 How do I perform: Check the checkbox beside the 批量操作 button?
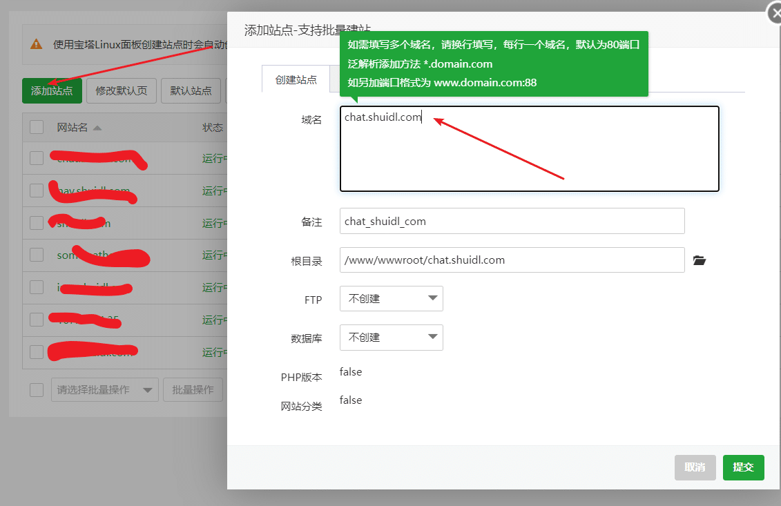(x=37, y=389)
